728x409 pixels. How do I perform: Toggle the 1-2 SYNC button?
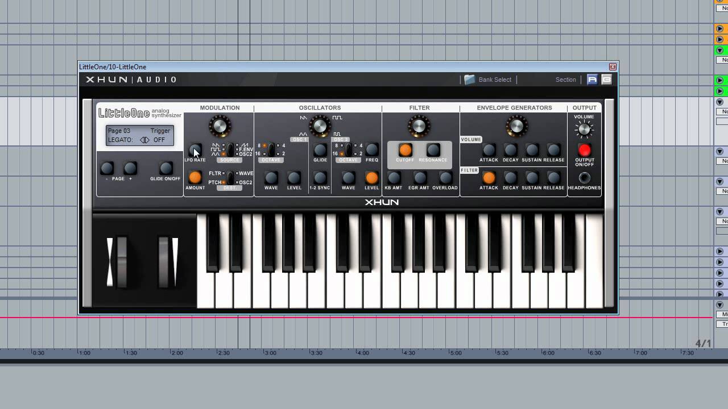click(x=320, y=178)
